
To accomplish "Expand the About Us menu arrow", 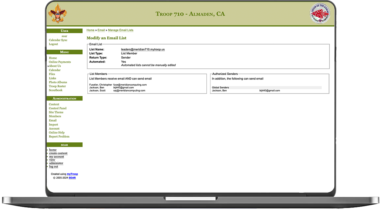I will pos(48,66).
